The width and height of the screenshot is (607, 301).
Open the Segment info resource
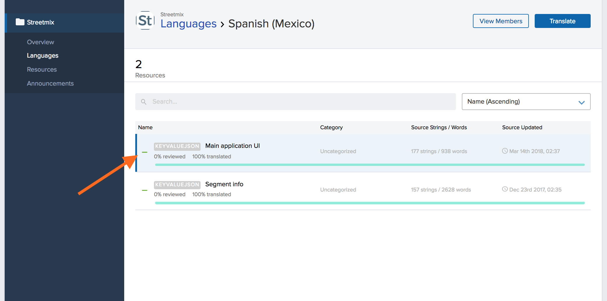(x=224, y=184)
